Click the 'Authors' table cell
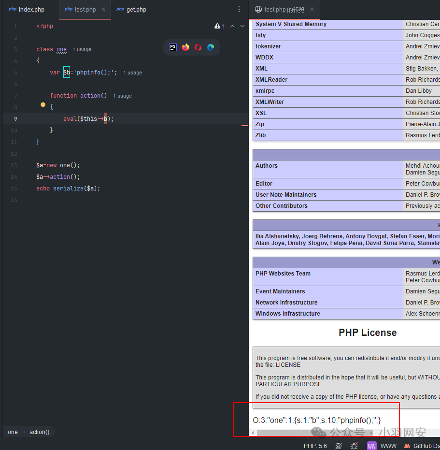 pos(328,169)
